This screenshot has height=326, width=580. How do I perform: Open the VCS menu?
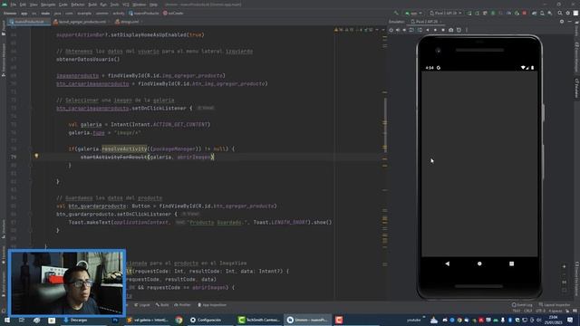coord(126,5)
